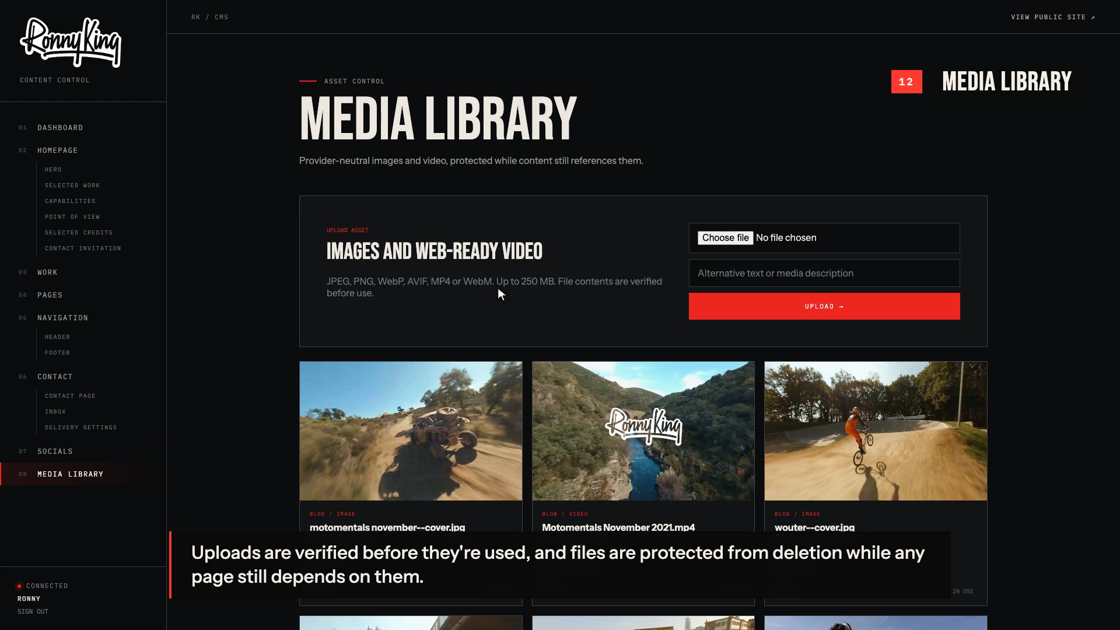The width and height of the screenshot is (1120, 630).
Task: Open the Pages section
Action: 50,295
